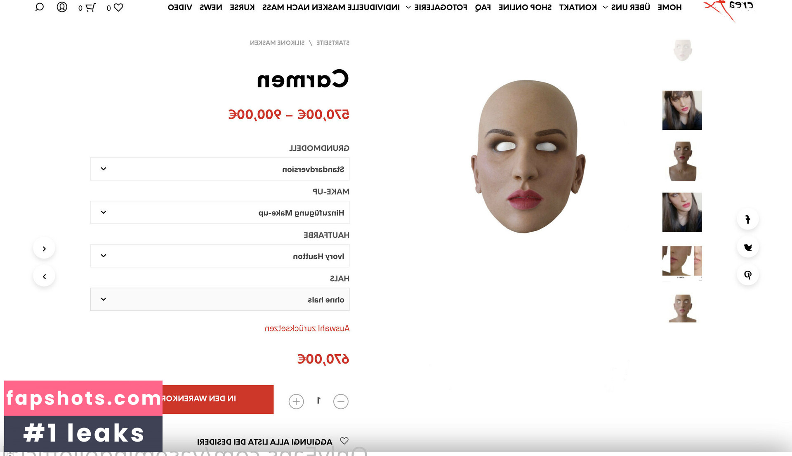Open the FAQ menu item
The height and width of the screenshot is (456, 792).
click(x=483, y=7)
